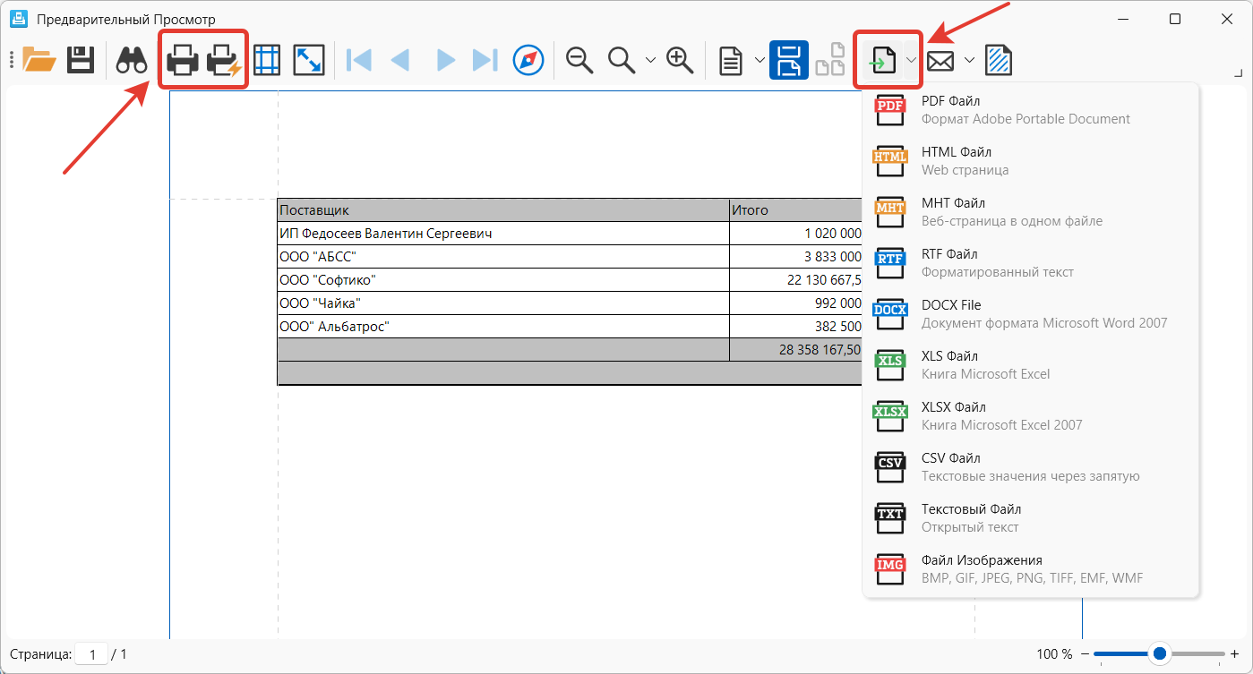Click the multiple pages cover icon
The image size is (1253, 674).
[830, 60]
